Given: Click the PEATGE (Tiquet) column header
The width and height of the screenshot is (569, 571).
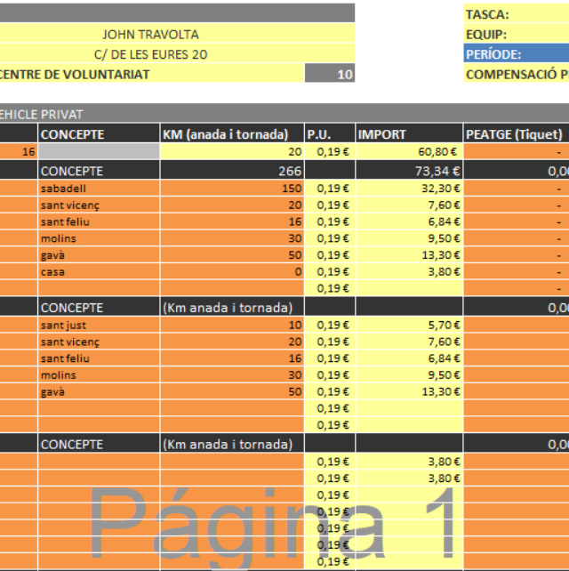Looking at the screenshot, I should (516, 134).
